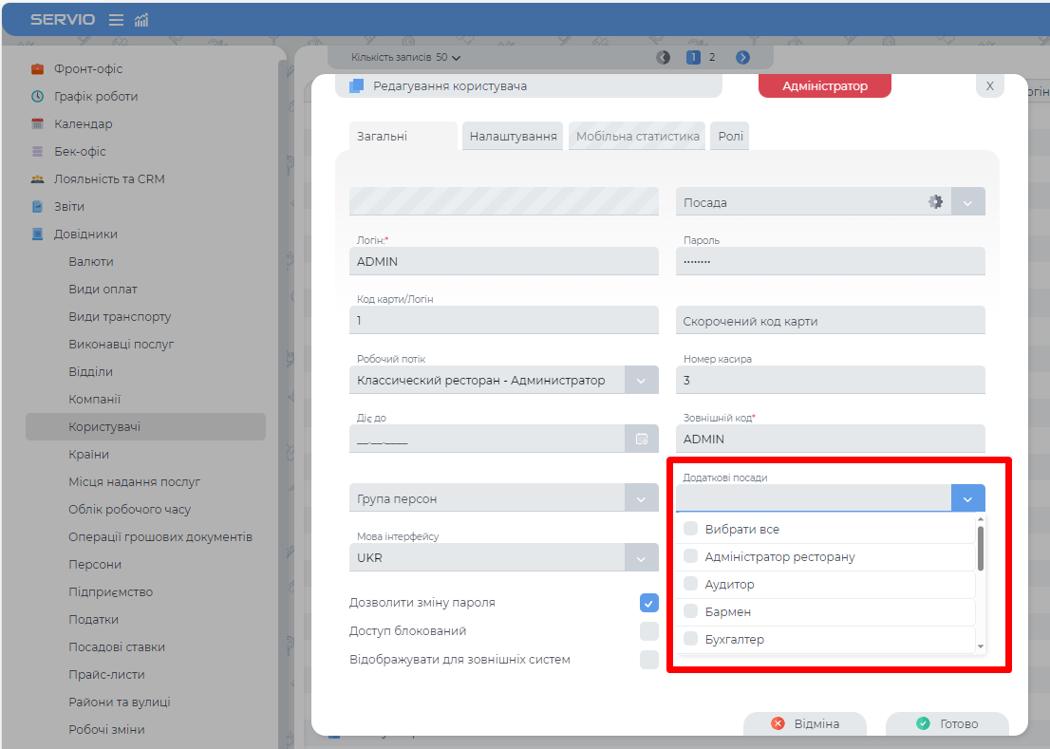Check the Вибрати все checkbox

691,529
